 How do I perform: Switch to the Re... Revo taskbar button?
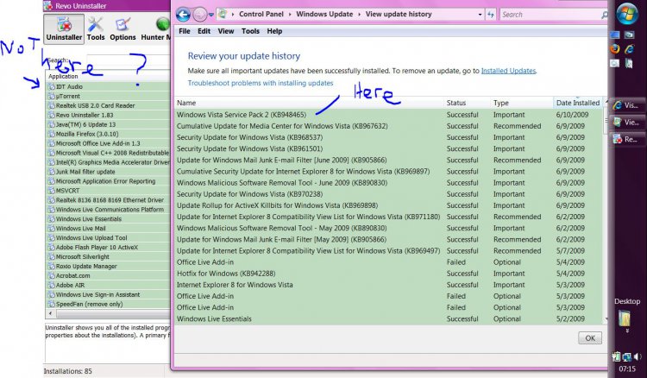coord(627,139)
